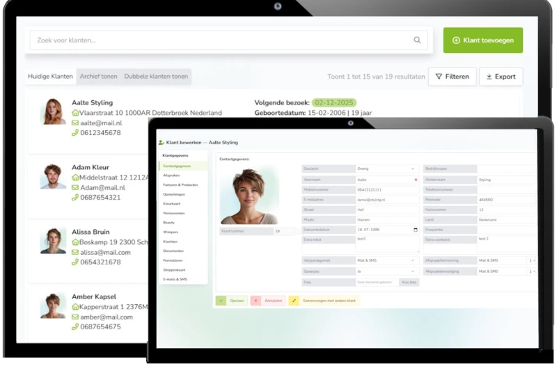Click the Achternaam field containing Styling
The image size is (557, 371).
point(506,180)
